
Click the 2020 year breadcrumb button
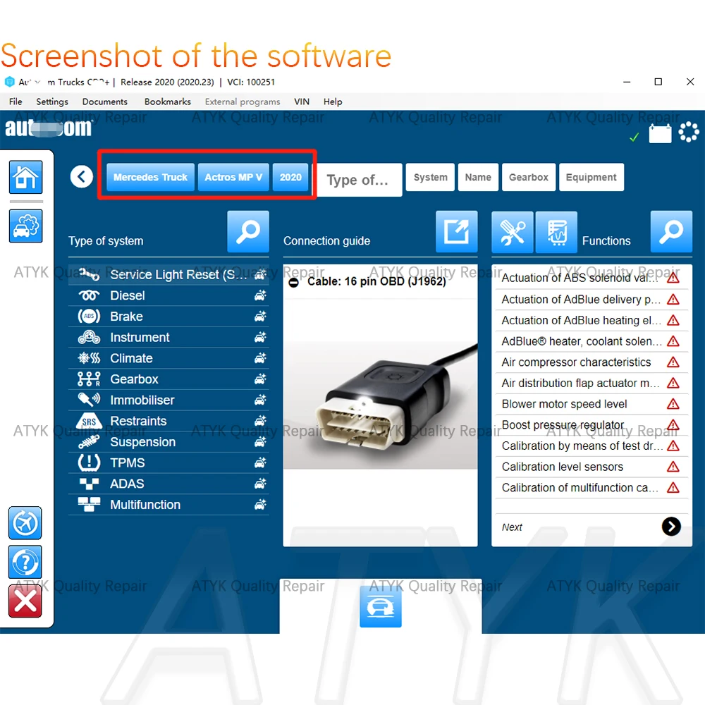(x=290, y=177)
